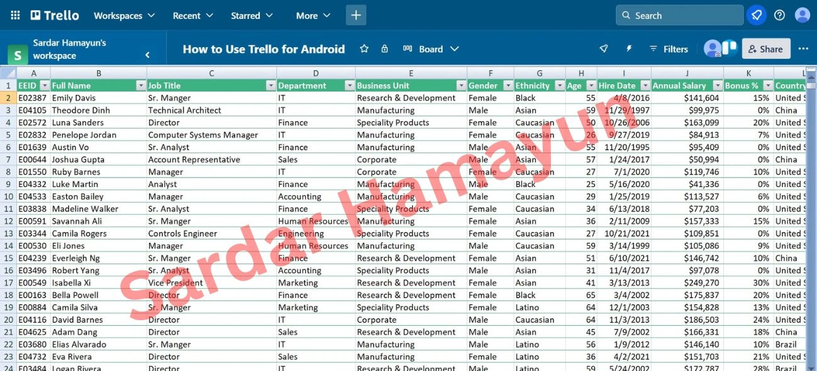Screen dimensions: 817x371
Task: Open the More menu
Action: (x=313, y=16)
